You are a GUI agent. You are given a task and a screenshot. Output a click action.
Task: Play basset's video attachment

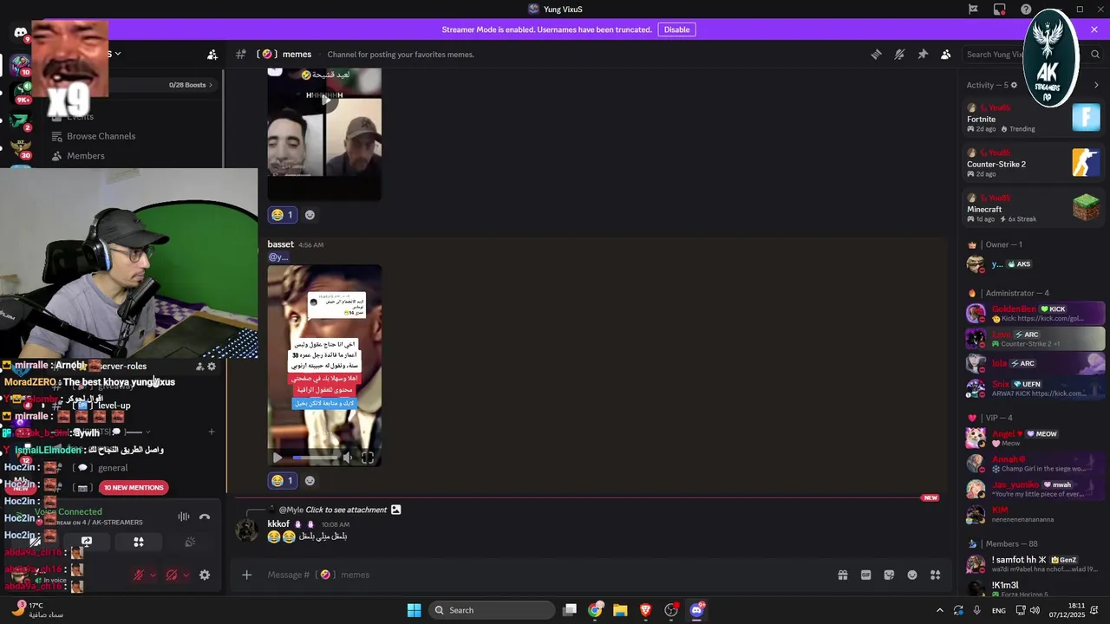(277, 458)
